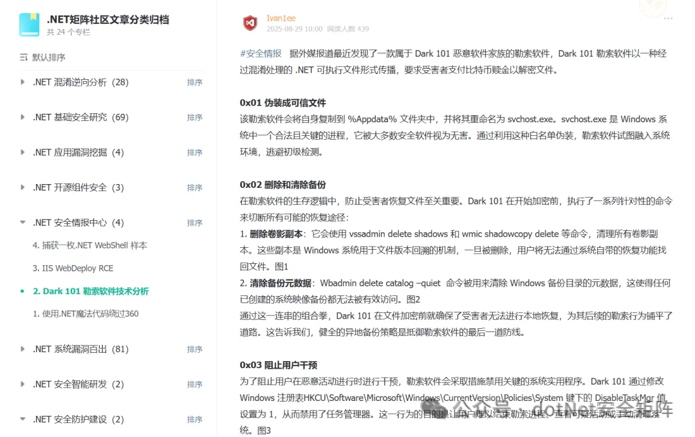Click 排序 next to .NET 开源组件安全

point(194,187)
